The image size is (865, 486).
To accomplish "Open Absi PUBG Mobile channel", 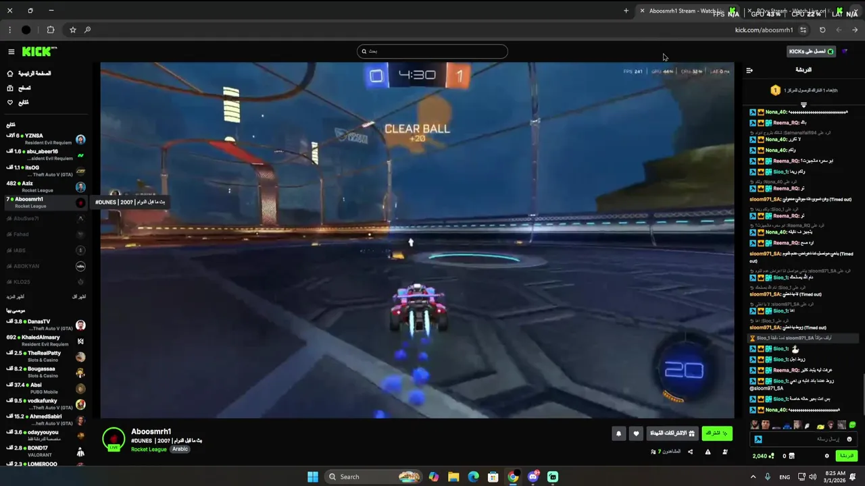I will pyautogui.click(x=46, y=388).
